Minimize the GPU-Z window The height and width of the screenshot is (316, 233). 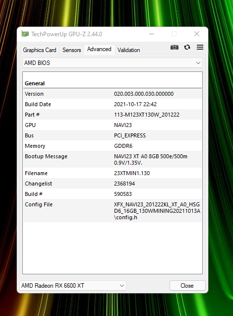(152, 34)
